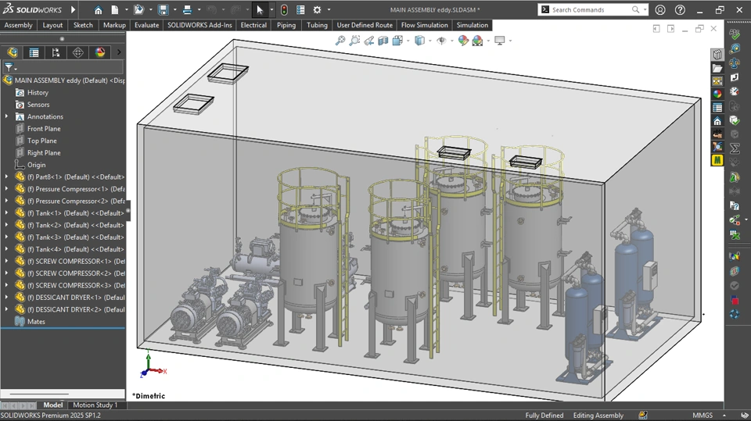Click the Section View icon
The image size is (751, 421).
384,41
